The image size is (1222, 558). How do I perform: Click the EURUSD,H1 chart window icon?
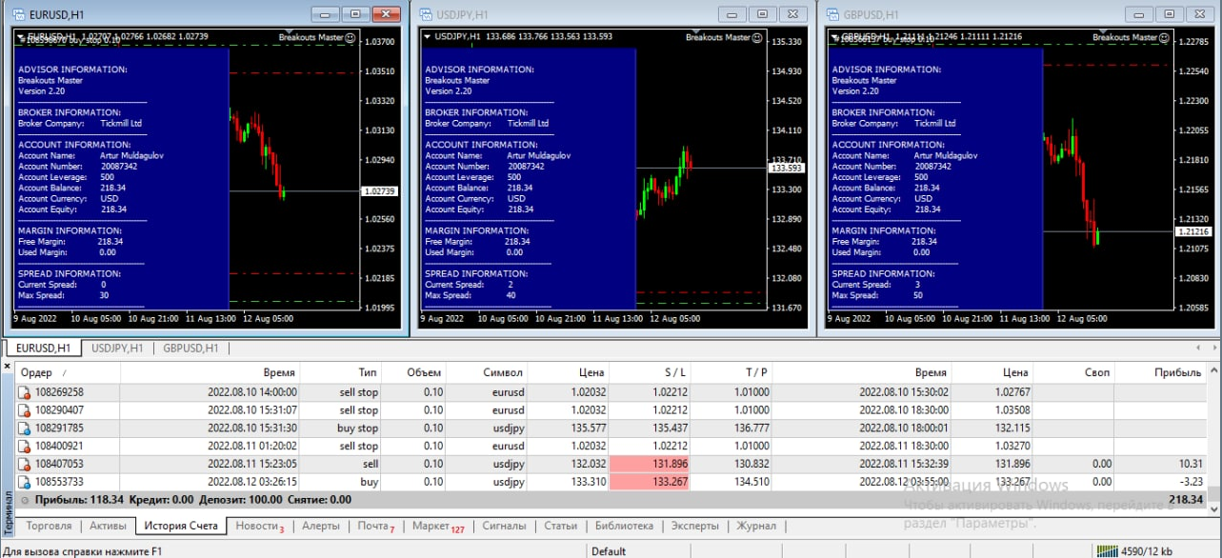(18, 14)
